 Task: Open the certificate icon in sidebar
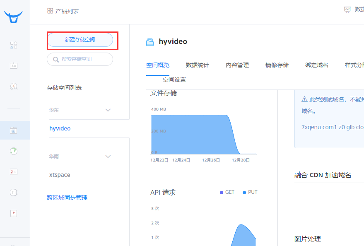[x=14, y=172]
